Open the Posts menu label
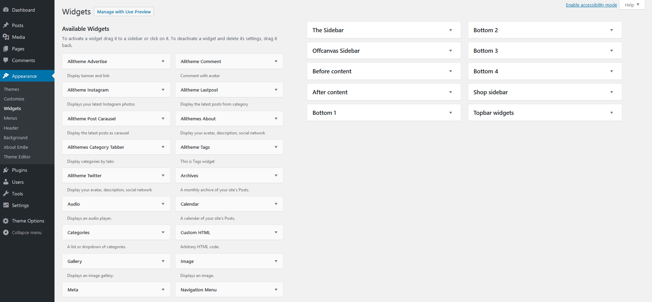Image resolution: width=652 pixels, height=302 pixels. point(17,25)
